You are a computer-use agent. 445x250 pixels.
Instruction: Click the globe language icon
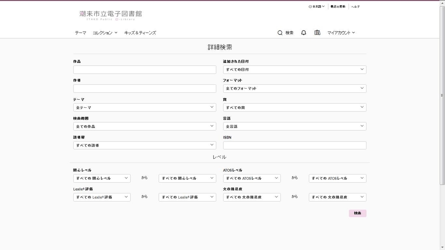click(x=310, y=6)
